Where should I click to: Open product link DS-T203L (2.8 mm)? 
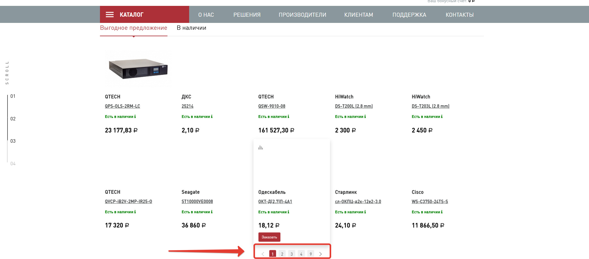tap(431, 106)
